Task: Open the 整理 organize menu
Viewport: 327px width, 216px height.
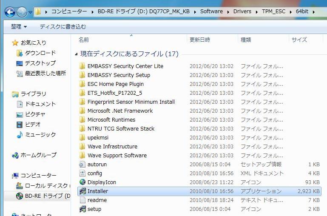Action: (19, 27)
